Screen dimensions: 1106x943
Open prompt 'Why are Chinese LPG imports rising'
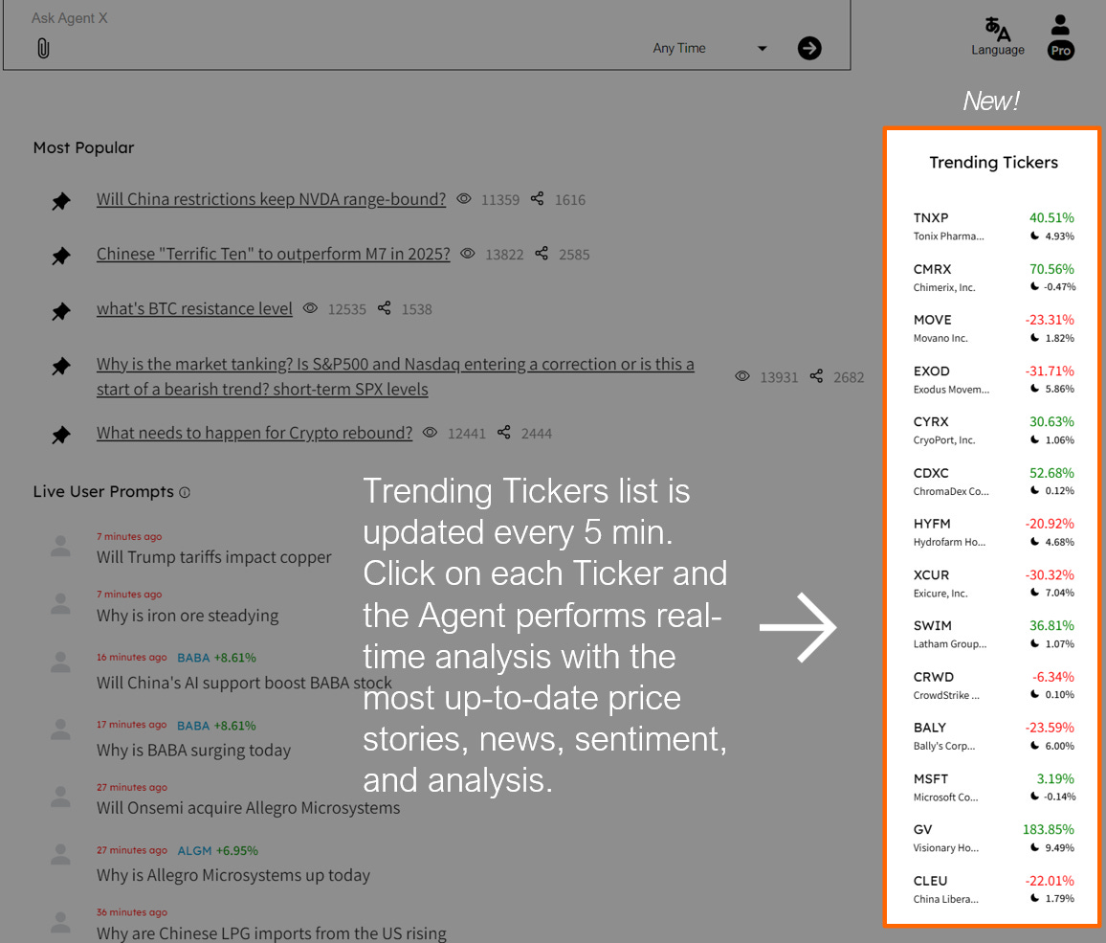pos(272,933)
